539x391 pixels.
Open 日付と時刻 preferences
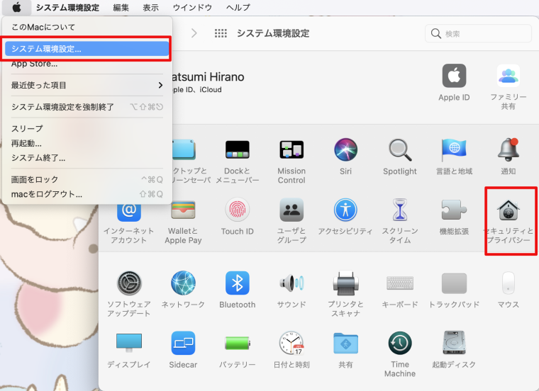point(291,350)
